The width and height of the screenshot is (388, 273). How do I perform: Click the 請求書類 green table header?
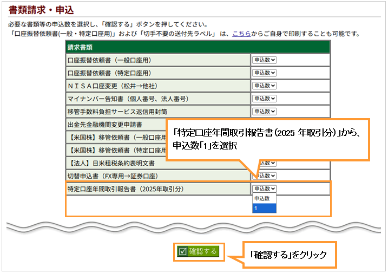(198, 47)
